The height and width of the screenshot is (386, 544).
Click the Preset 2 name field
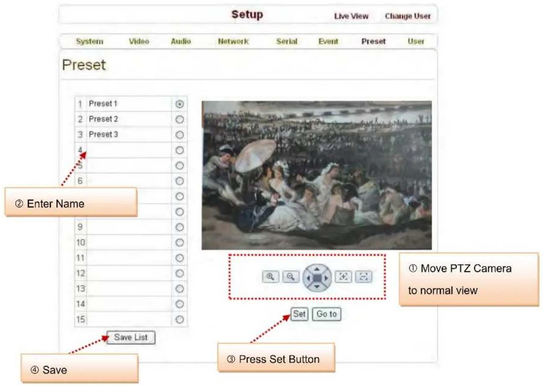129,119
